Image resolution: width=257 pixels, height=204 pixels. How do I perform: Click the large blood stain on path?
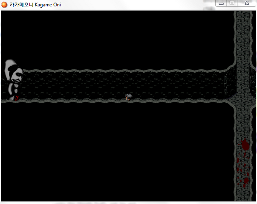pos(245,144)
